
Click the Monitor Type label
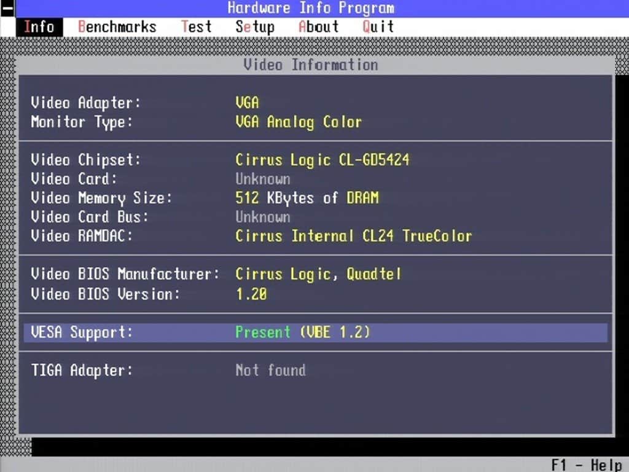pos(82,122)
